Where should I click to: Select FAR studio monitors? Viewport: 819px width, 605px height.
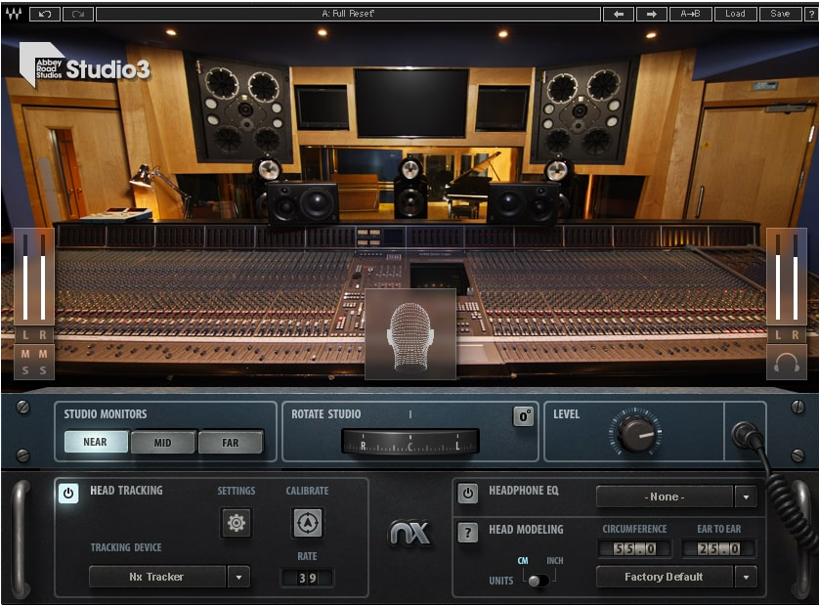[231, 443]
